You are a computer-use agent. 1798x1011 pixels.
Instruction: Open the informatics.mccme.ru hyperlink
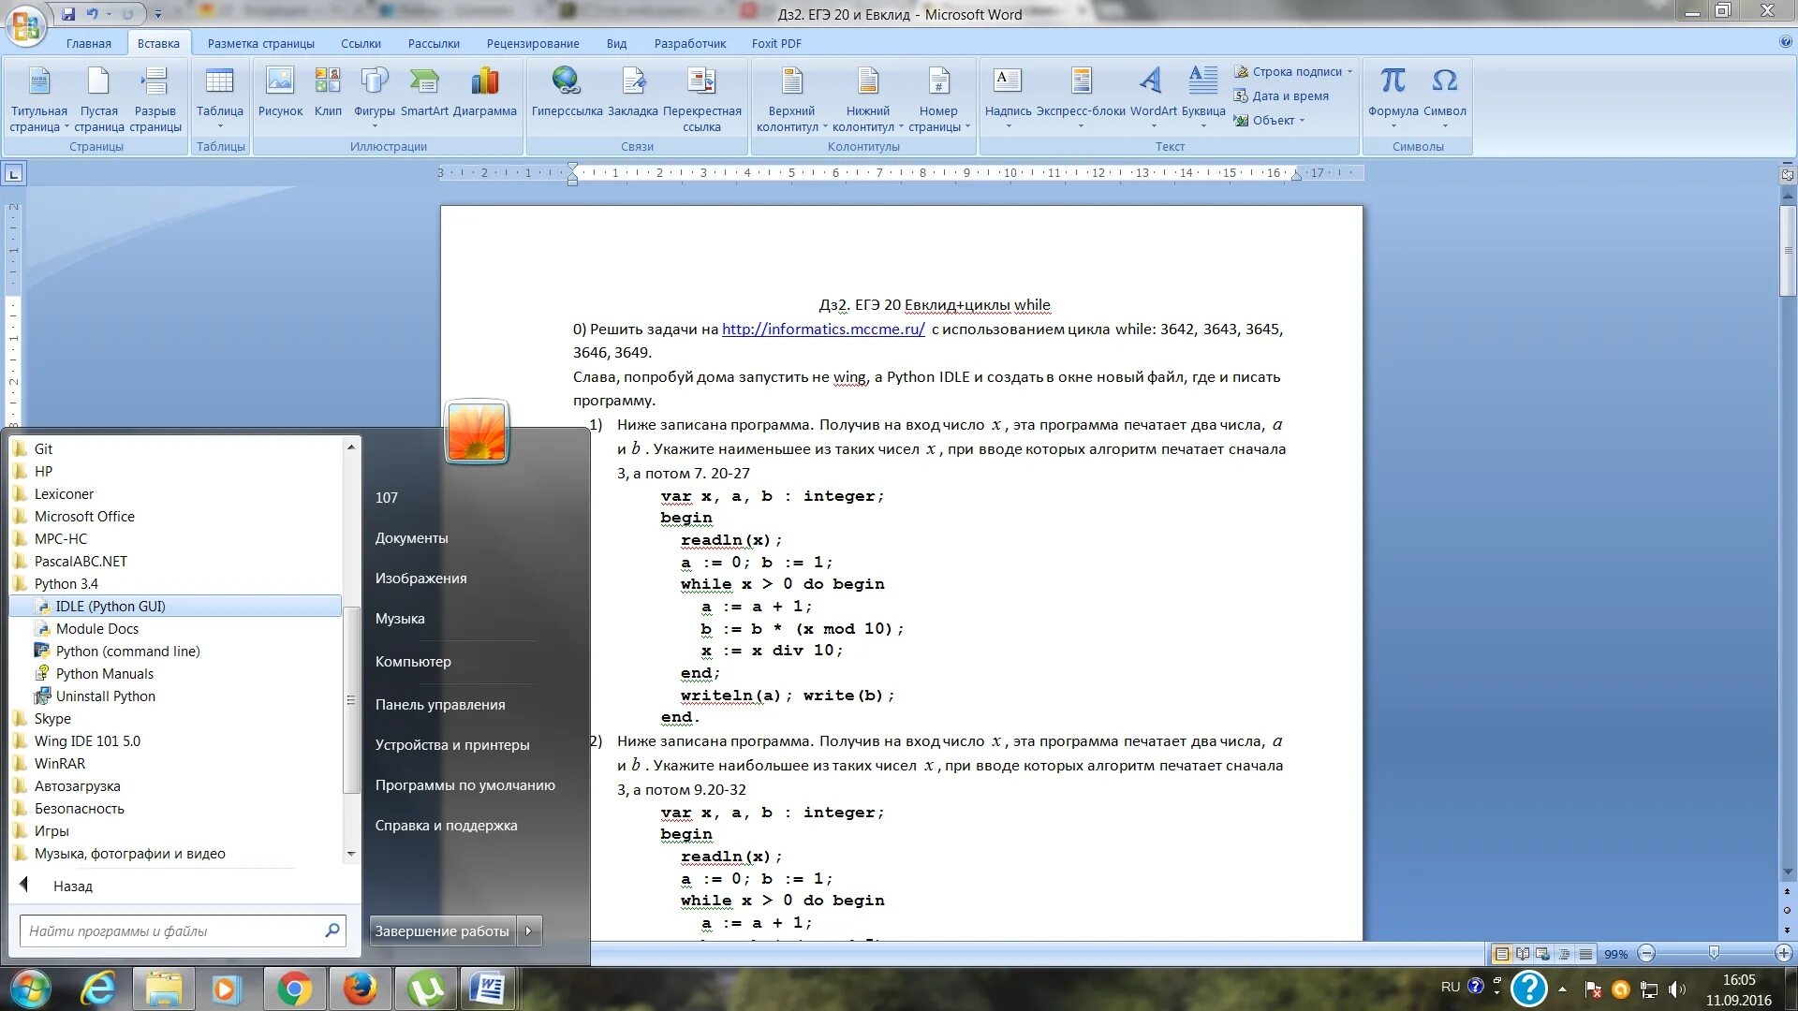[x=822, y=329]
